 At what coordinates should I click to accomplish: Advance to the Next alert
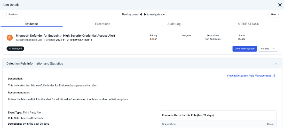(275, 14)
